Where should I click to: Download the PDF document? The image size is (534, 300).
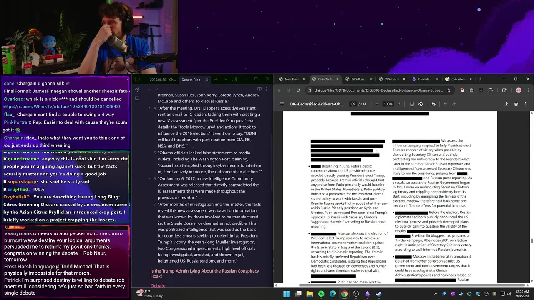506,104
